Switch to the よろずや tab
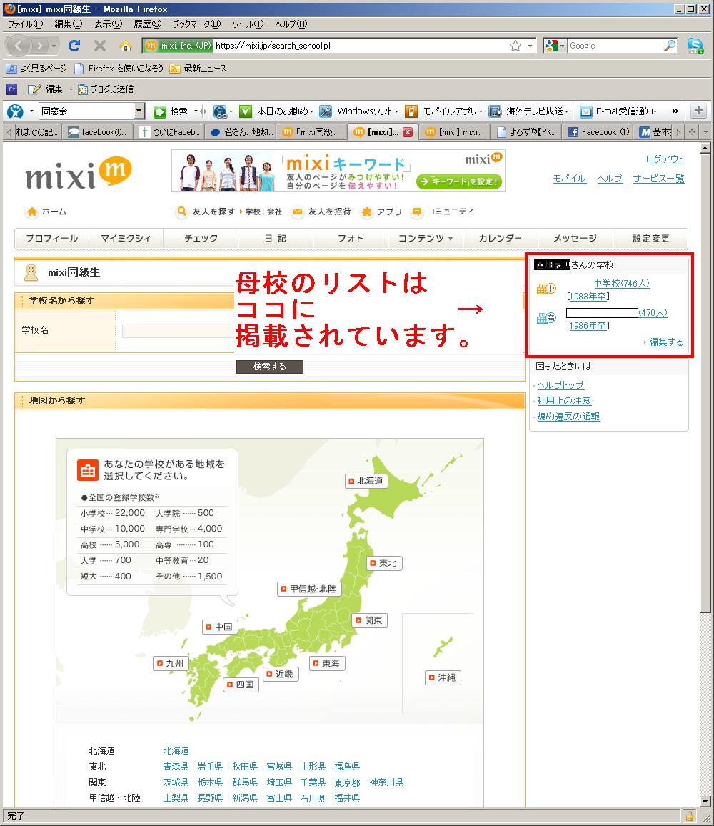The image size is (714, 826). point(526,132)
